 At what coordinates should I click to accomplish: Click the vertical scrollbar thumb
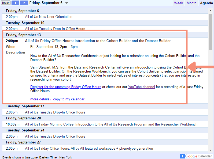210,32
